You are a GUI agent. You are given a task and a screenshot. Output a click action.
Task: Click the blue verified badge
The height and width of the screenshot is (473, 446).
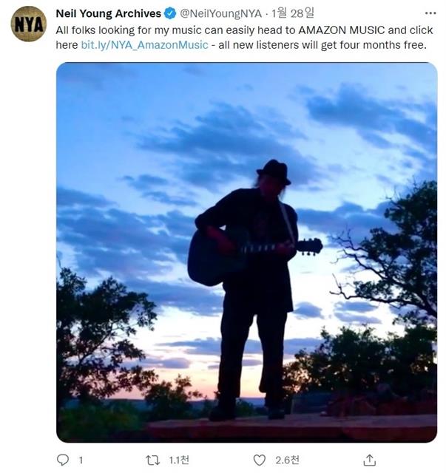[170, 13]
